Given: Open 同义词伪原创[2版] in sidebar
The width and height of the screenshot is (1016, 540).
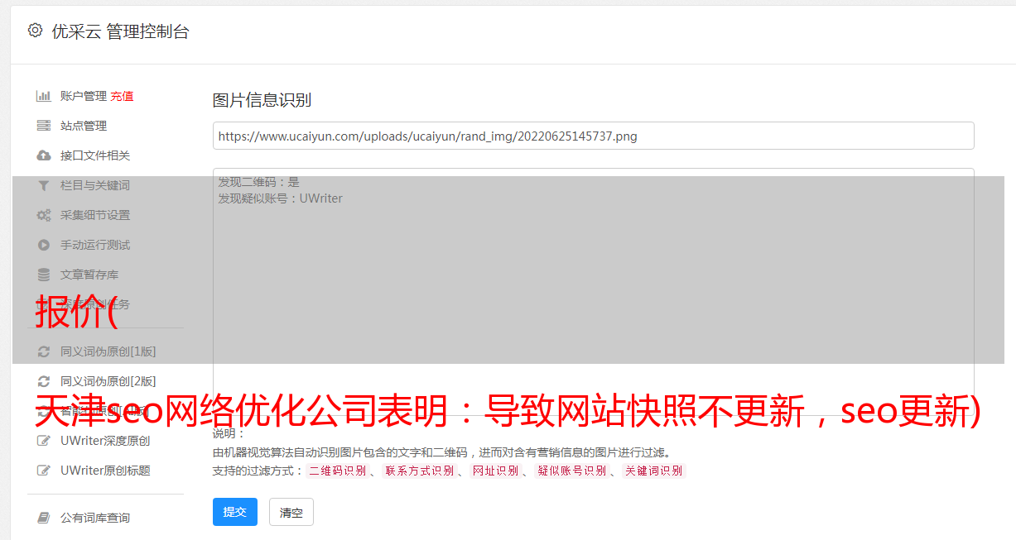Looking at the screenshot, I should (108, 381).
